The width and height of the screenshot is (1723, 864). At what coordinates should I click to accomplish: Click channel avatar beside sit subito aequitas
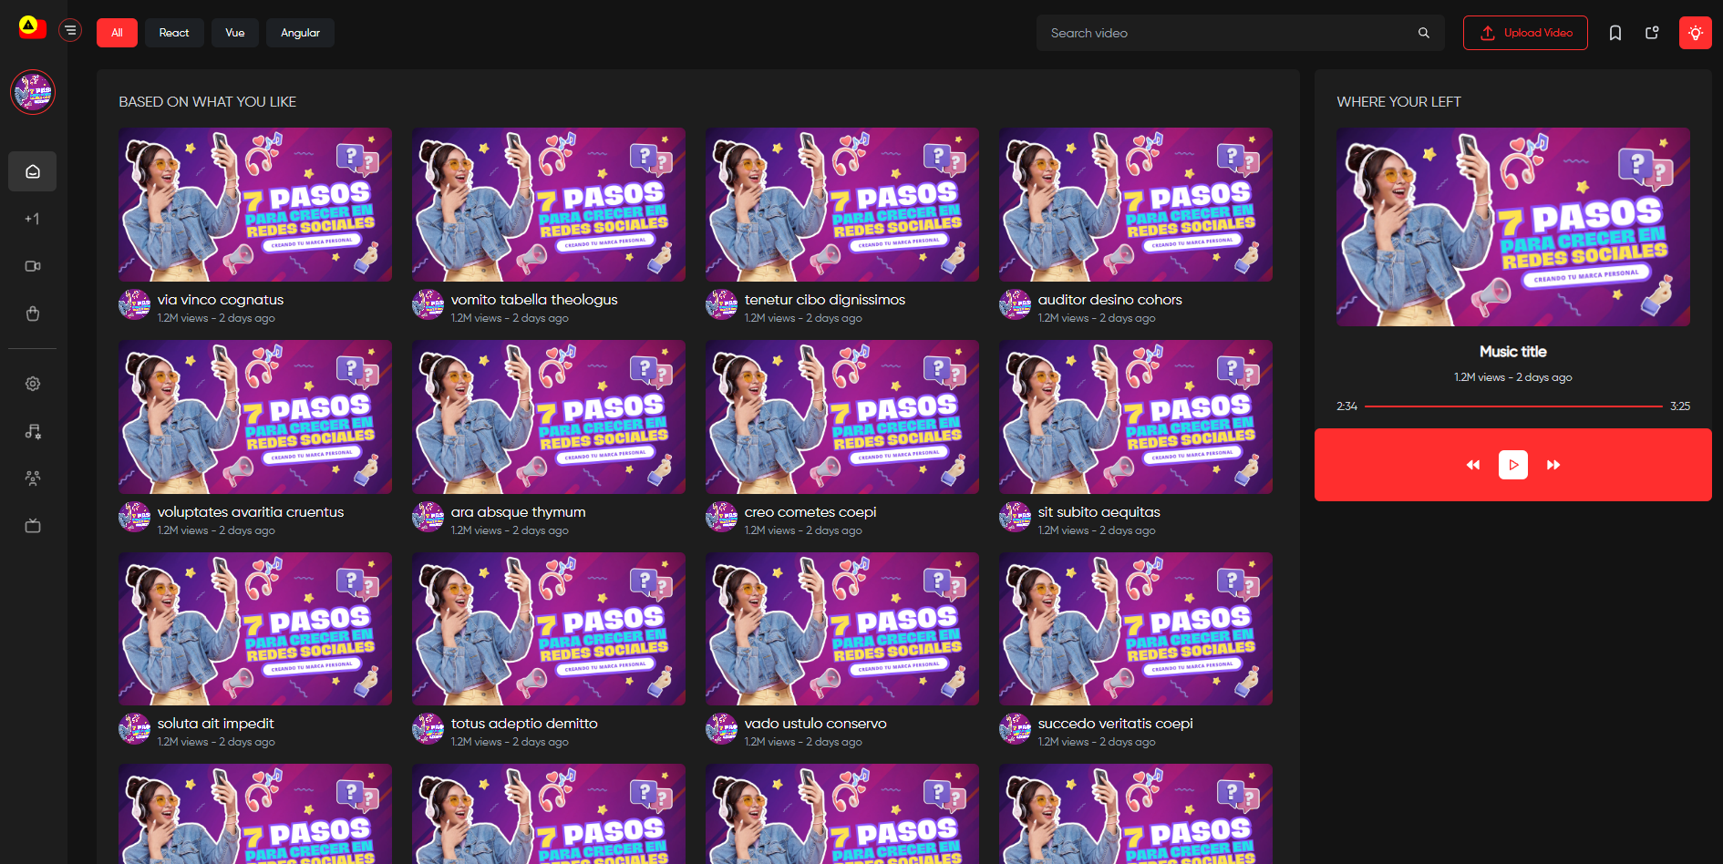(1015, 517)
